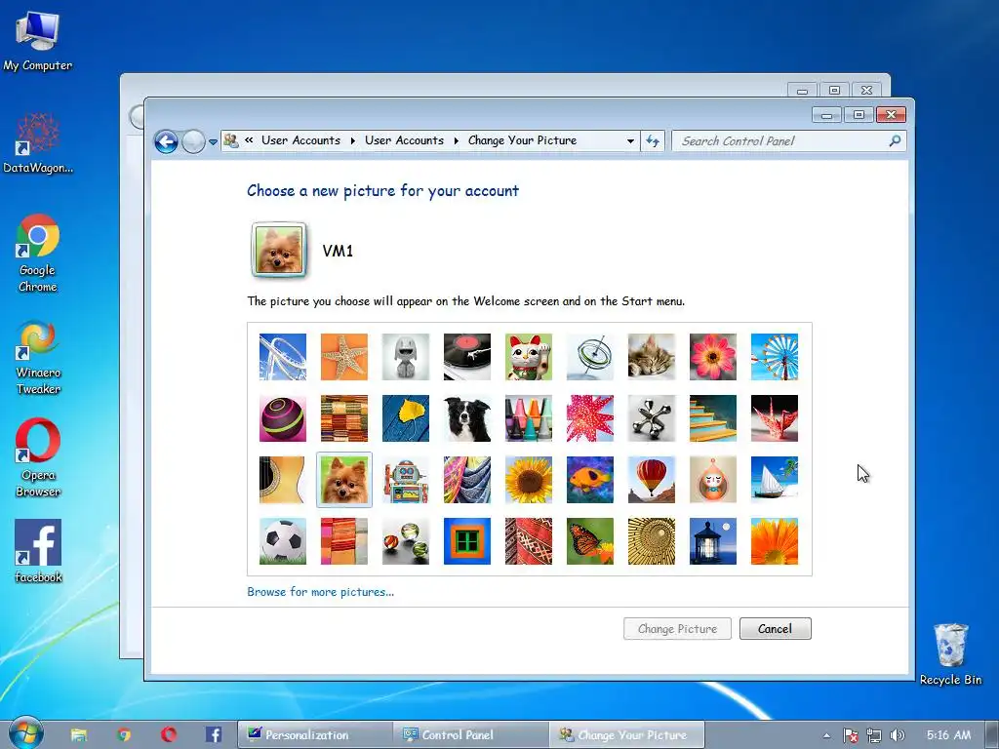Open Browse for more pictures link
Screen dimensions: 999x749
point(320,592)
